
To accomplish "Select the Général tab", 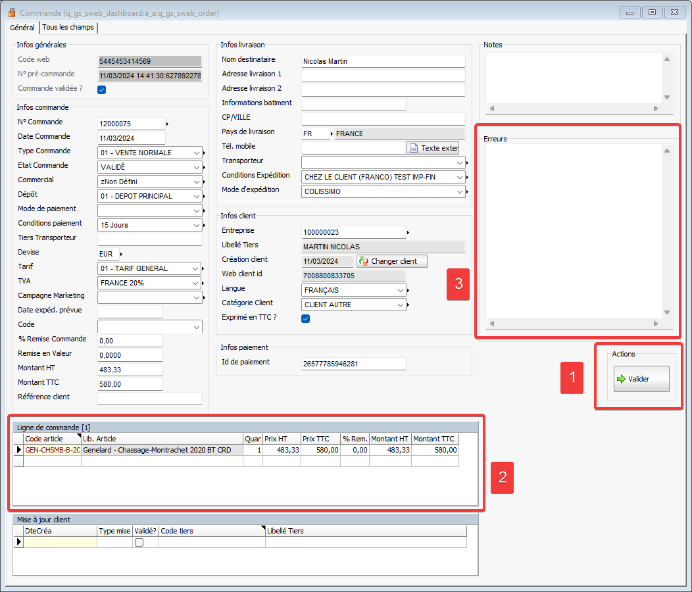I will point(22,28).
